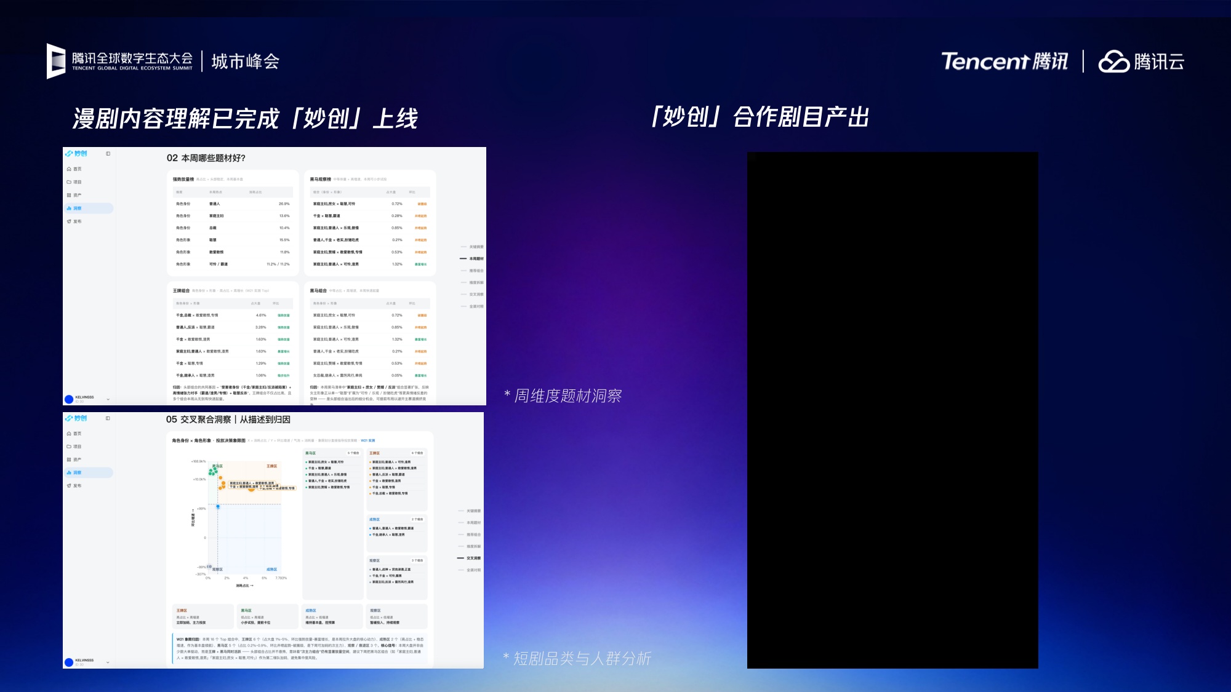Click the Tencent 腾讯 logo in the header
This screenshot has height=692, width=1231.
coord(1004,61)
